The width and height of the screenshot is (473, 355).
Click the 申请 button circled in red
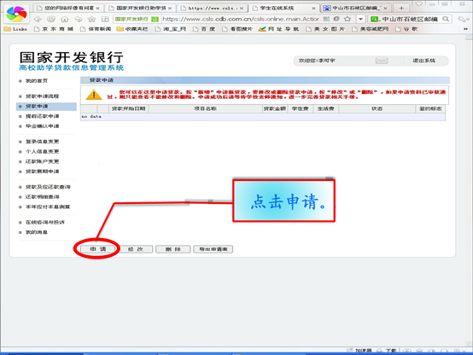98,249
